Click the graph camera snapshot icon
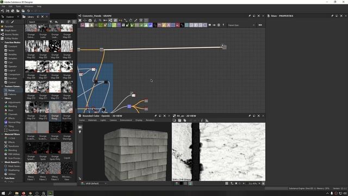The height and width of the screenshot is (196, 348). click(x=90, y=21)
